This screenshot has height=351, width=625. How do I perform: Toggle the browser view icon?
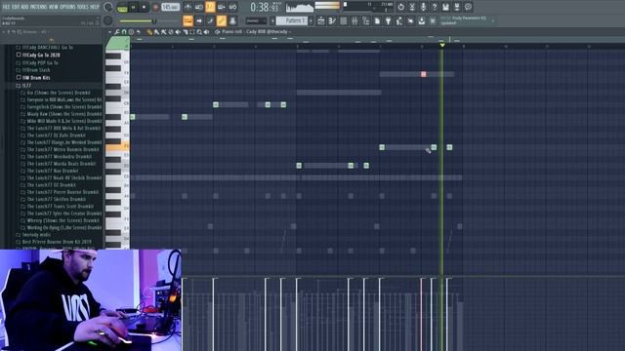tap(365, 20)
